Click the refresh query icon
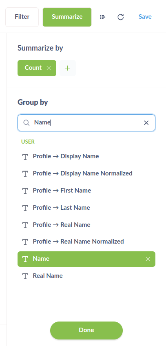166x346 pixels. pyautogui.click(x=121, y=17)
